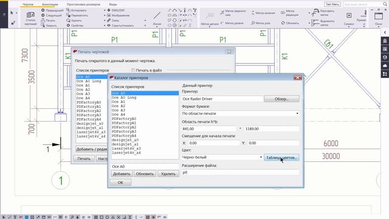The width and height of the screenshot is (389, 219).
Task: Click Метка сечения tool
Action: tap(263, 13)
